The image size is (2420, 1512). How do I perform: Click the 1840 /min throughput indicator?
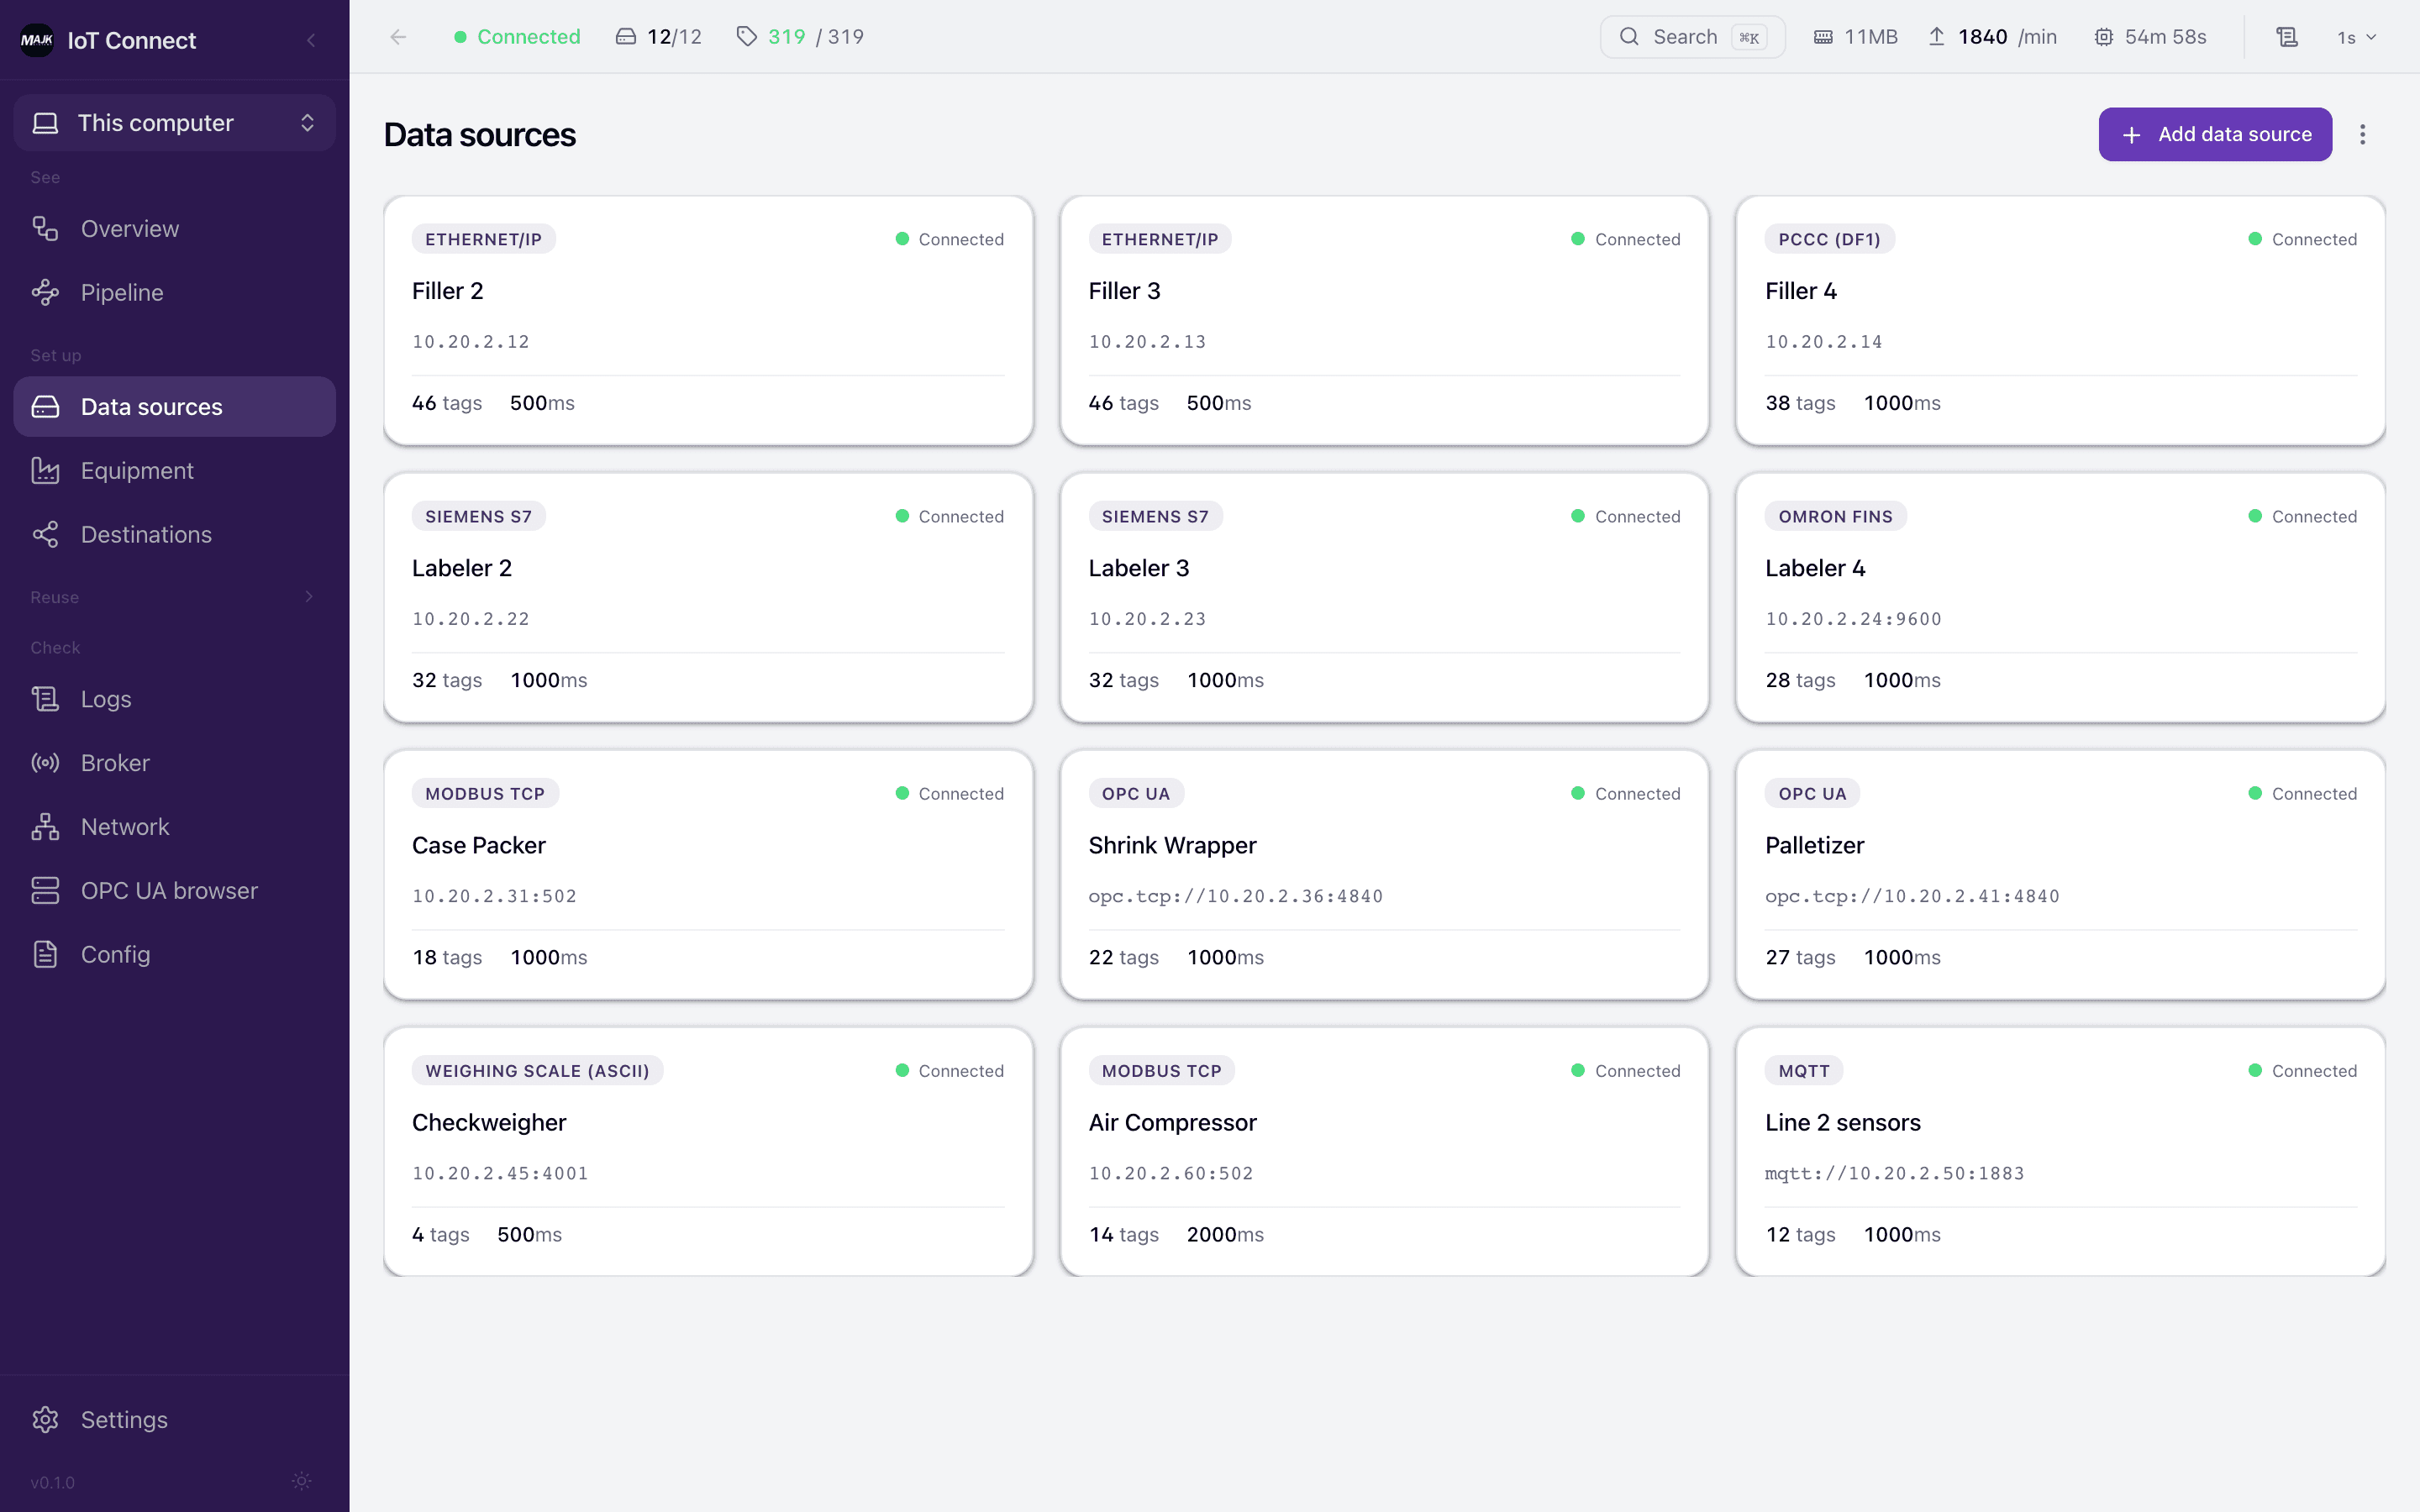[1992, 37]
